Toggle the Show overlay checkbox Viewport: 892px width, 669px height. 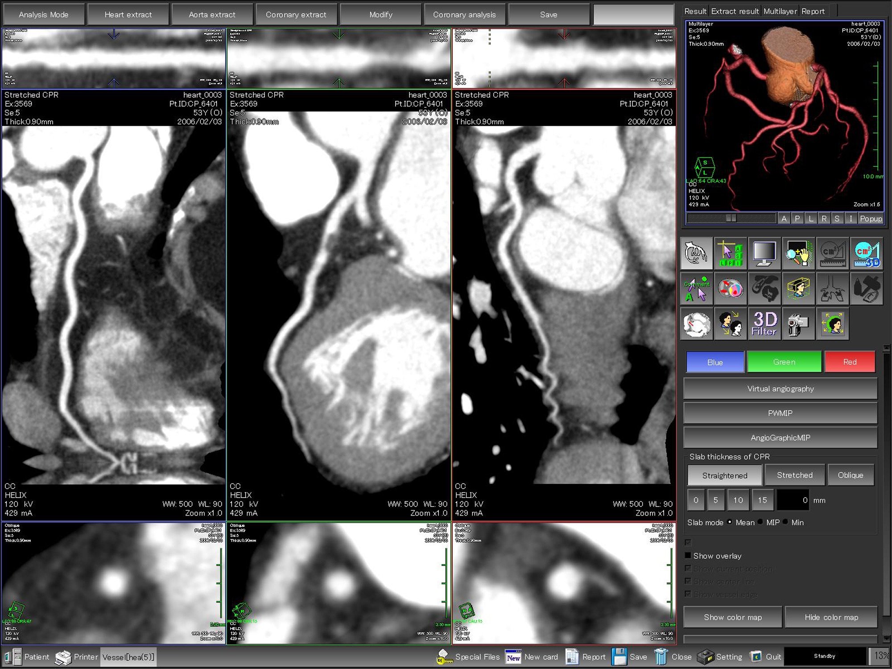[x=688, y=556]
